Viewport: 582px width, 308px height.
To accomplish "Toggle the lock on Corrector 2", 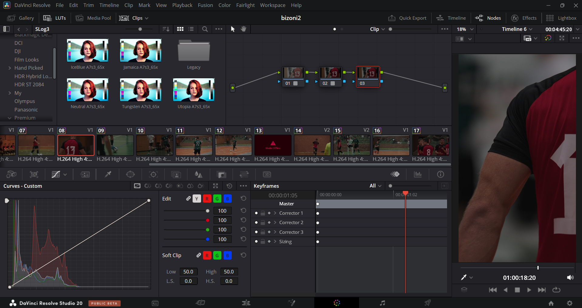I will click(x=263, y=223).
